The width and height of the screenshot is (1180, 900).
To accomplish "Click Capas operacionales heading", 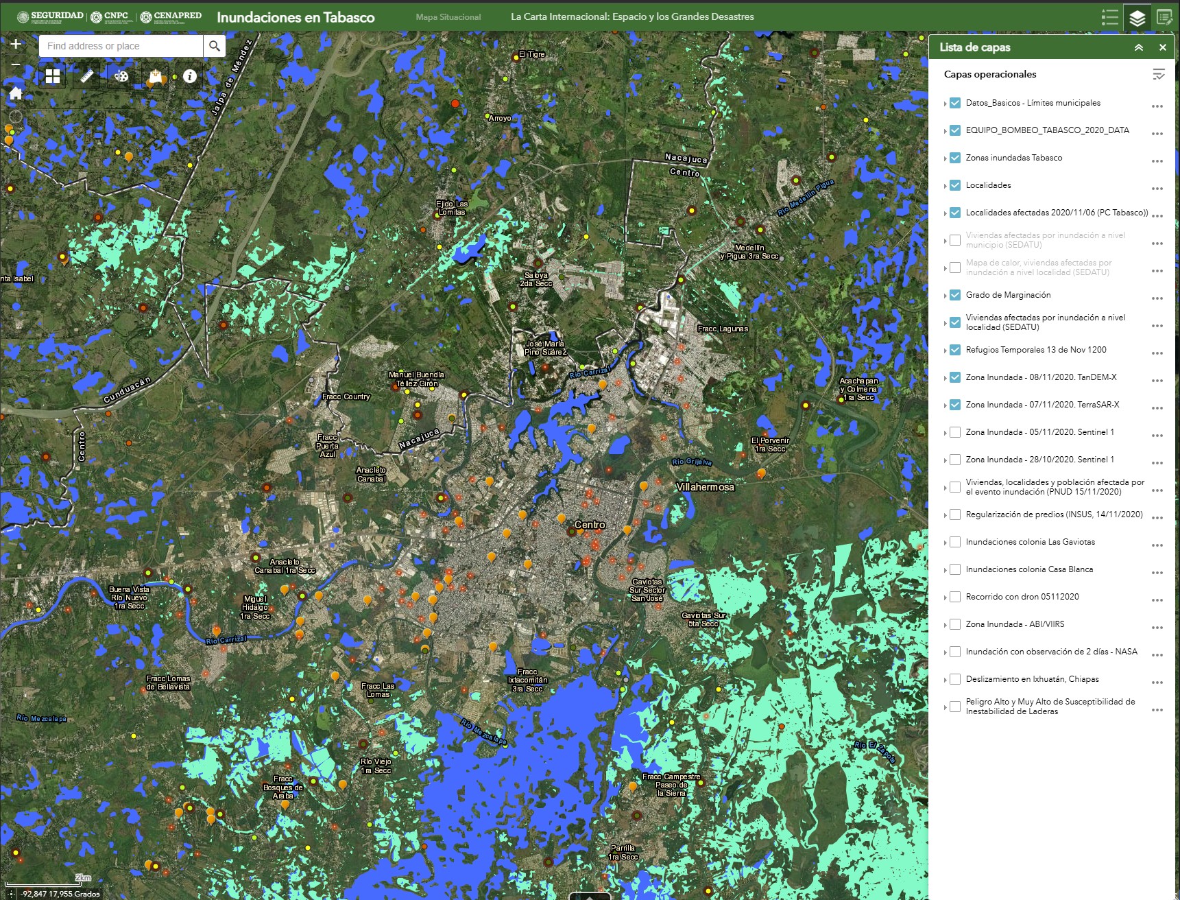I will [x=990, y=74].
